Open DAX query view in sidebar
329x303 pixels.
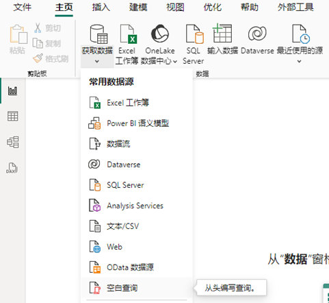12,168
